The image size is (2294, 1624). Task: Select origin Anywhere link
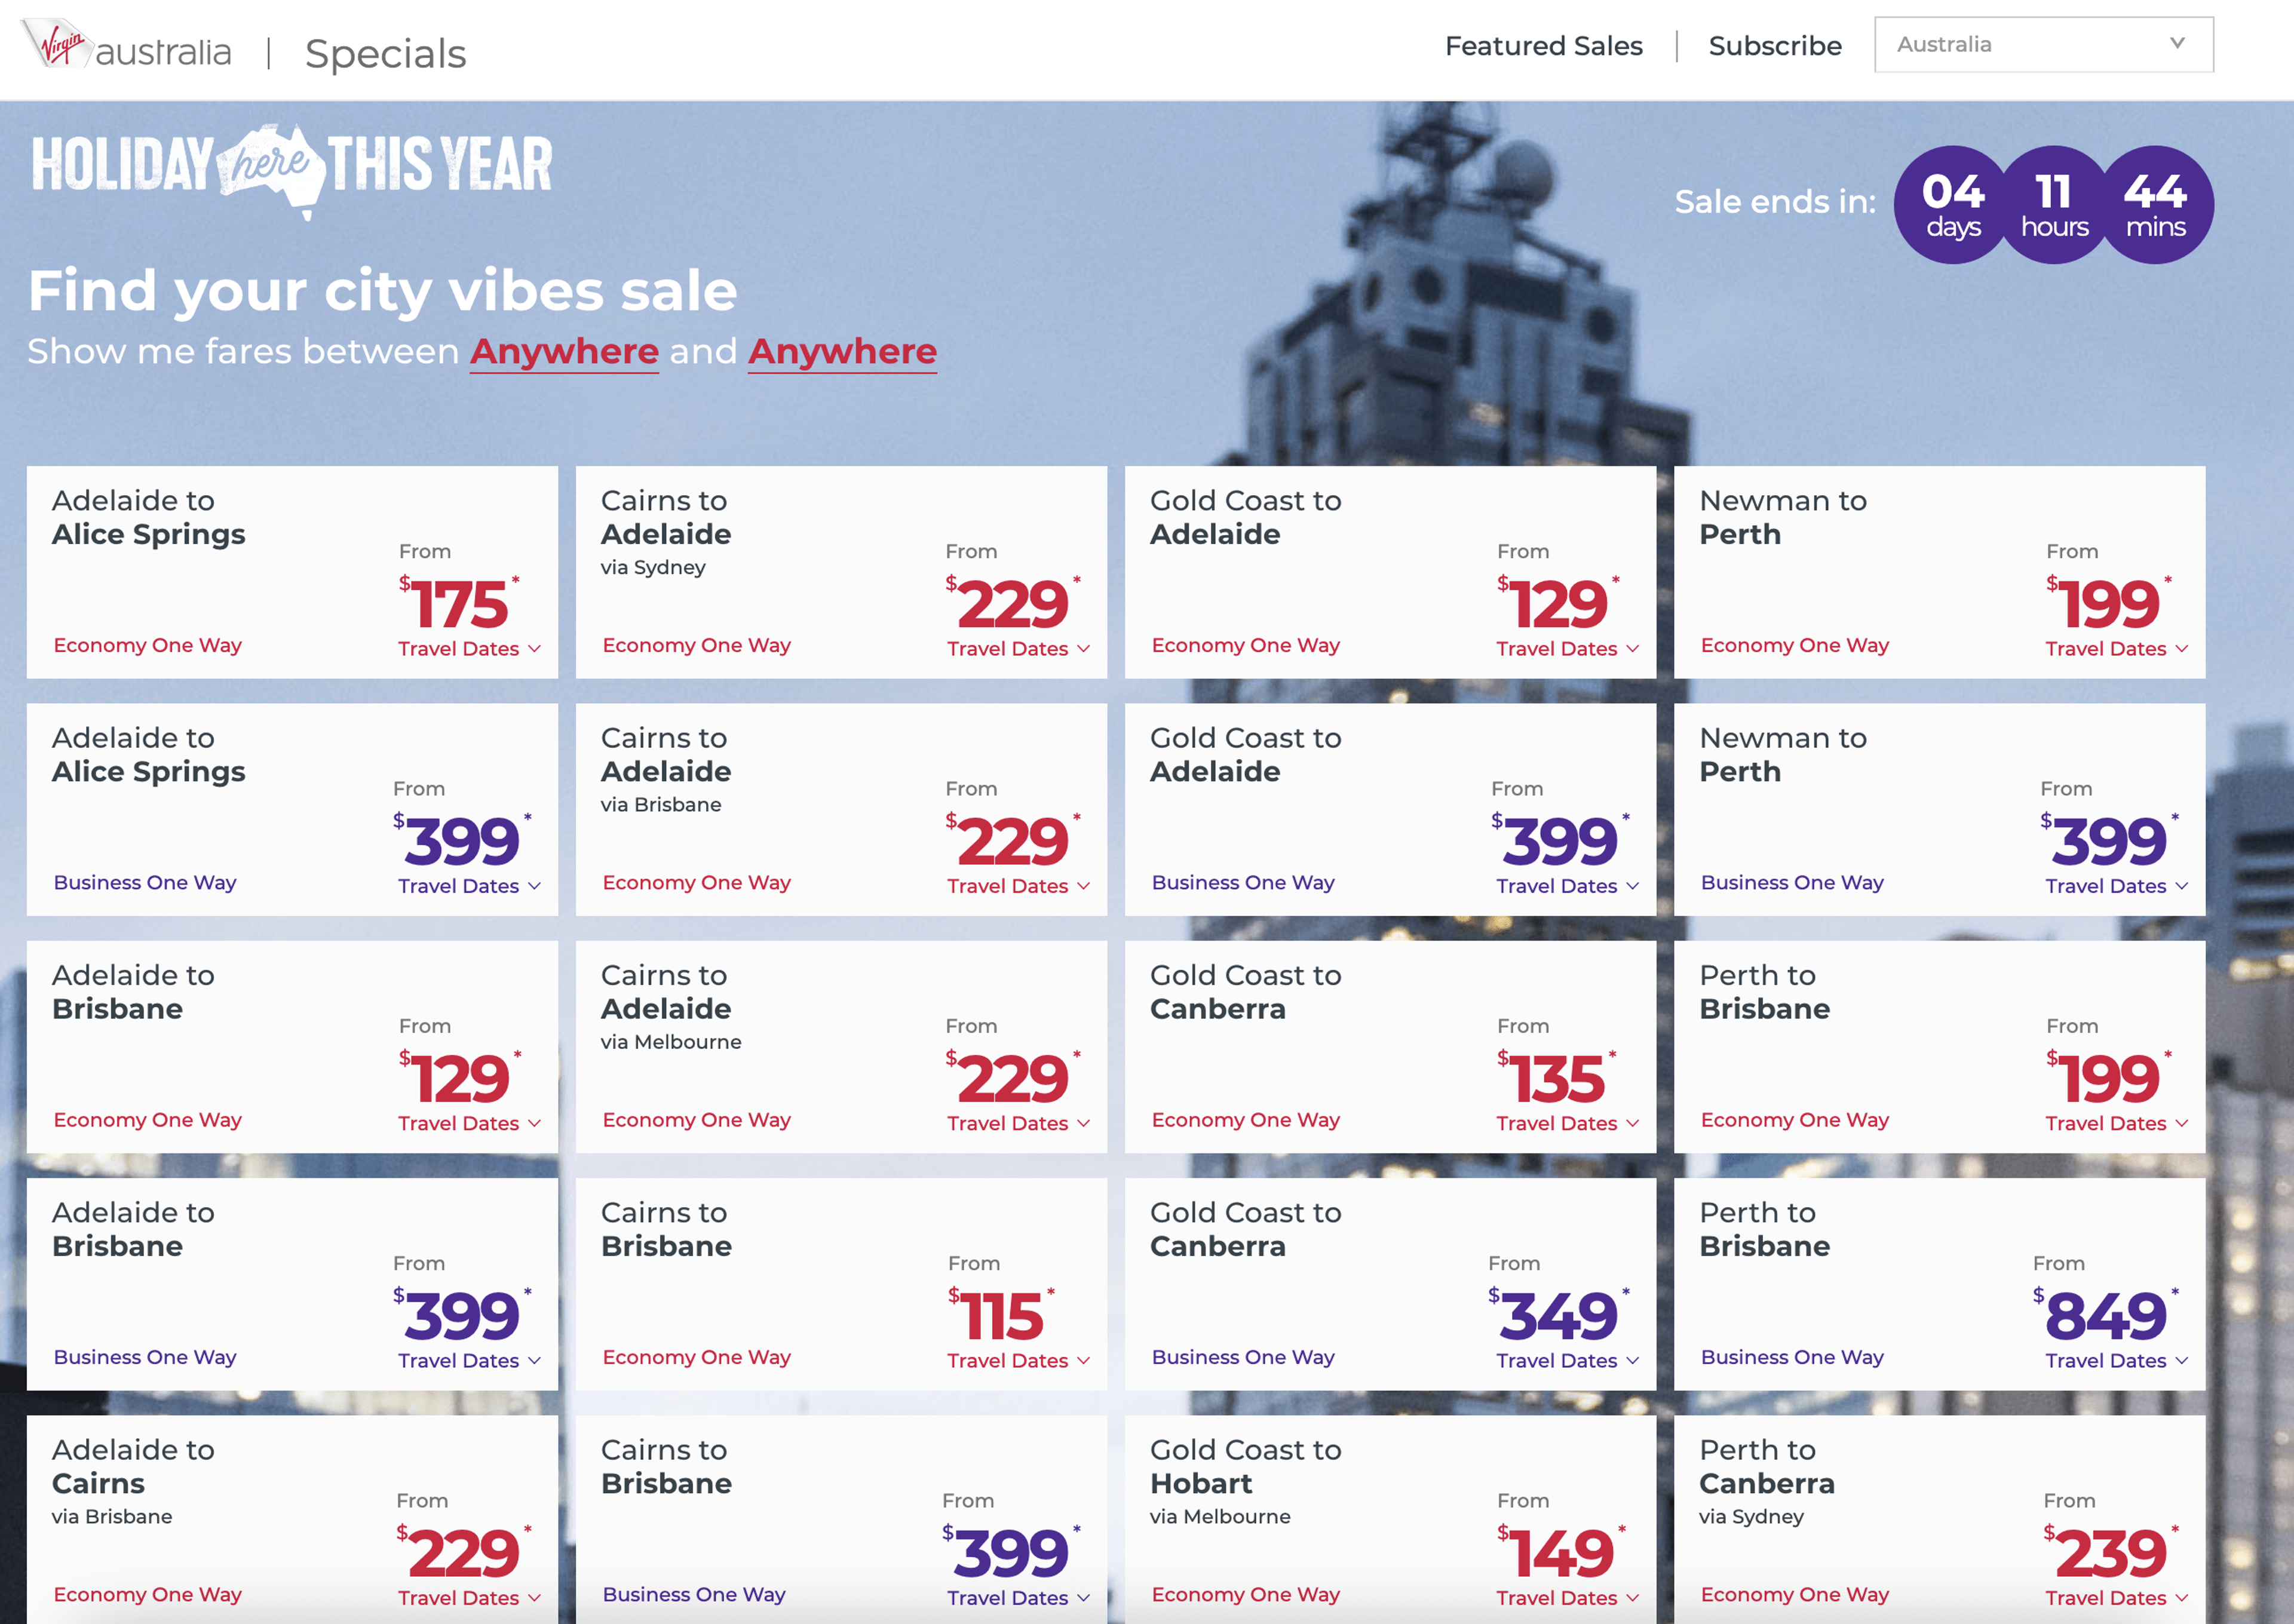pyautogui.click(x=564, y=352)
